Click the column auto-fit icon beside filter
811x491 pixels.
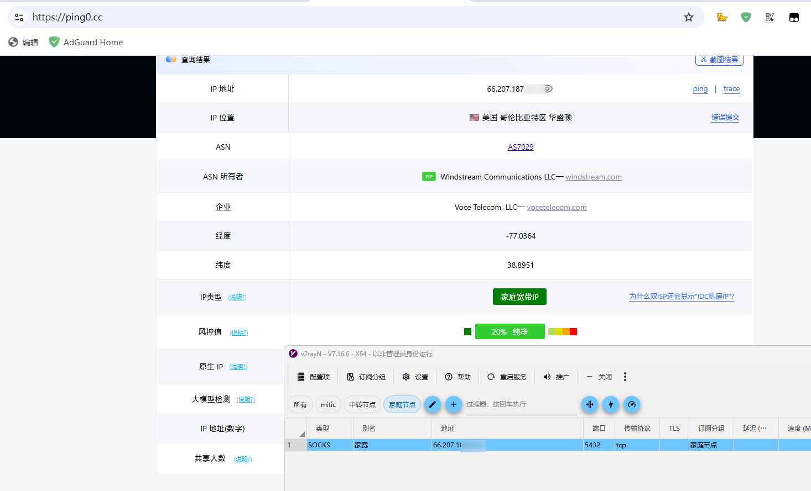tap(590, 404)
